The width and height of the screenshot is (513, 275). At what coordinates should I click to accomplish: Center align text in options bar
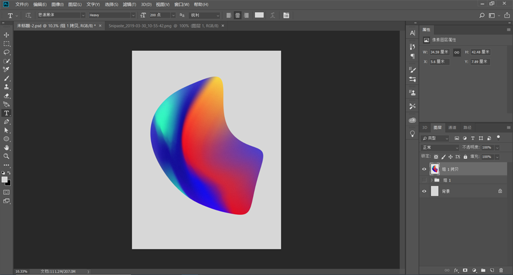tap(238, 15)
